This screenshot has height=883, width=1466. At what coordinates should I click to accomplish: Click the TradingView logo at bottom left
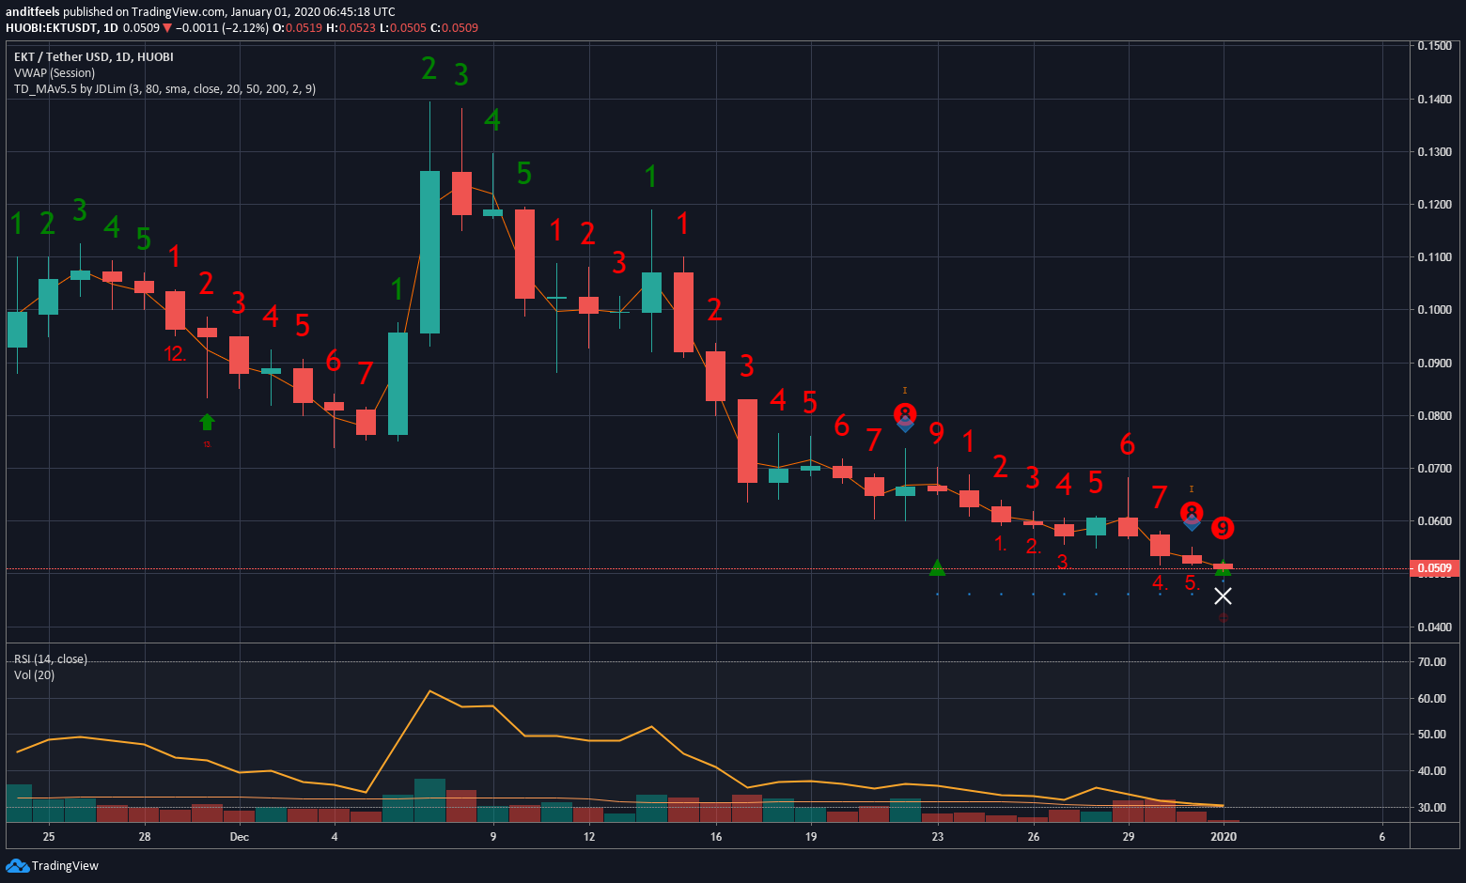[53, 866]
